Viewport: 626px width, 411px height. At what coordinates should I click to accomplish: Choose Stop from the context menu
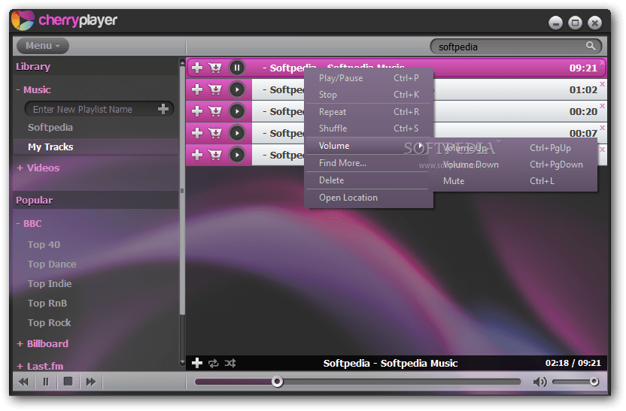coord(369,95)
